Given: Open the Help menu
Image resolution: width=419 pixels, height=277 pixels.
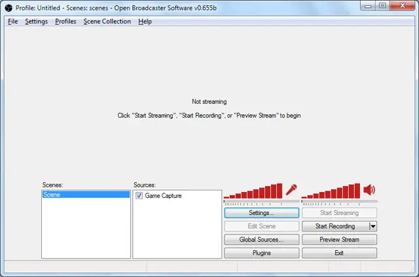Looking at the screenshot, I should pyautogui.click(x=145, y=22).
